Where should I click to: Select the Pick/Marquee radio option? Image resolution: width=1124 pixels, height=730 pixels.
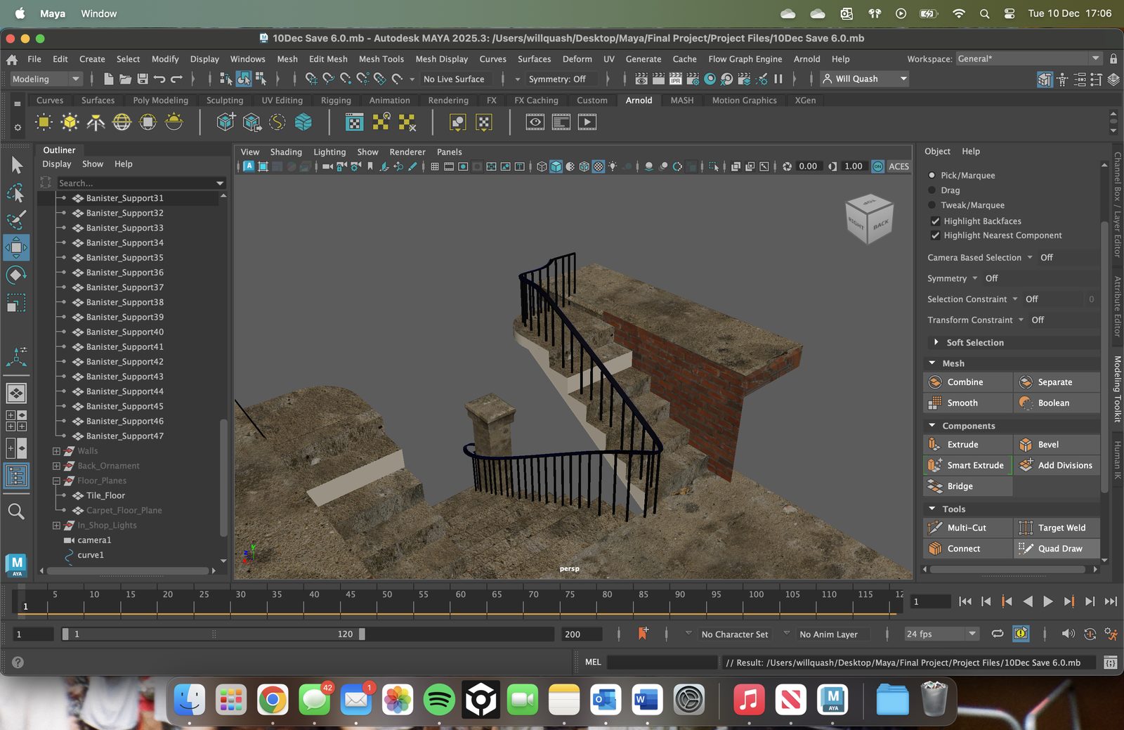tap(932, 175)
